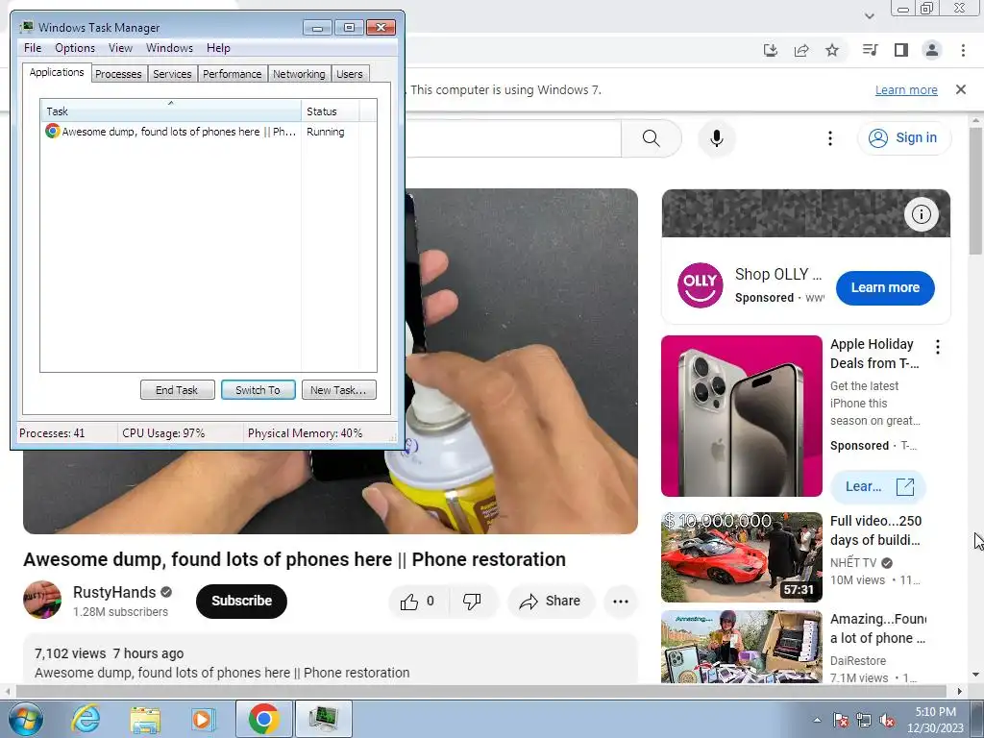
Task: Click Learn external link on T-Mobile ad
Action: click(878, 486)
